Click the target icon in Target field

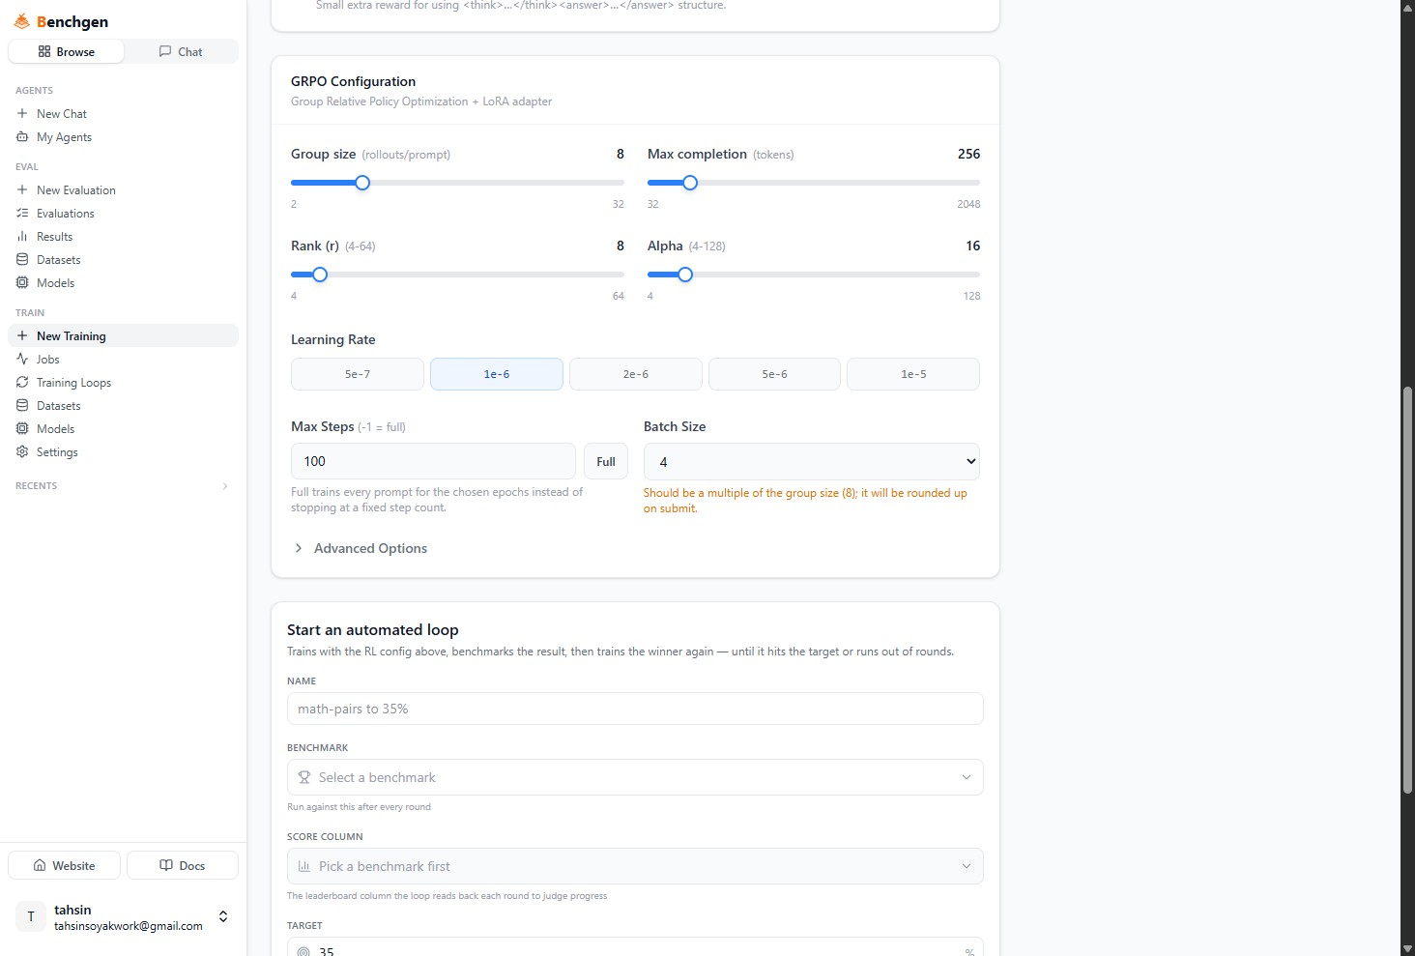[x=303, y=951]
